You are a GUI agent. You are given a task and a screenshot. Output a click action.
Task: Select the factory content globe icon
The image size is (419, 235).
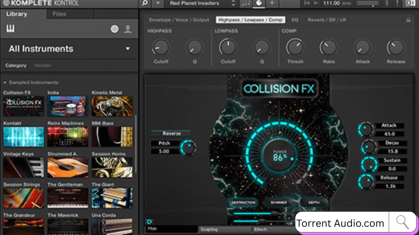click(115, 29)
